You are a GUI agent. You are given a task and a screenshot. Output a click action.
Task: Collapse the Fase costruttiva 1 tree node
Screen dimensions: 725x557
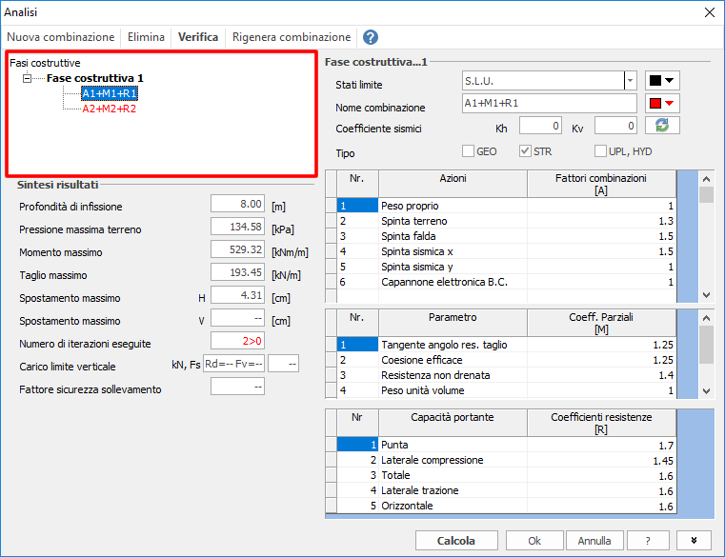coord(28,78)
